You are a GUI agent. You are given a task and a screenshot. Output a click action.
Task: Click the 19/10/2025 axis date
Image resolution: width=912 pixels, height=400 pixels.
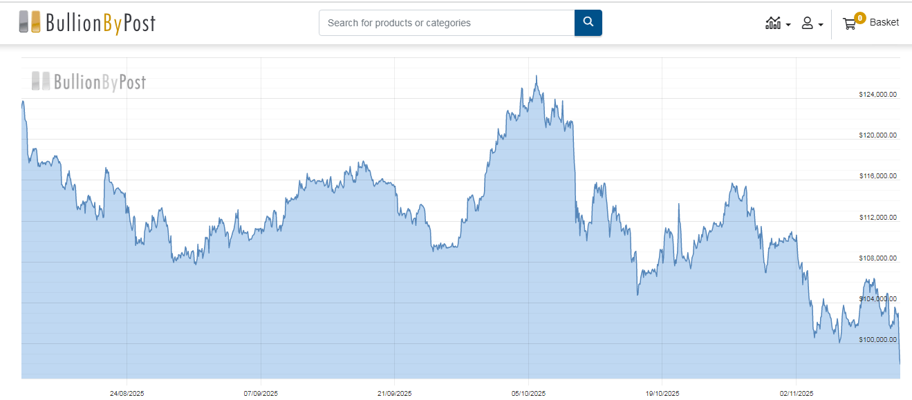(662, 394)
